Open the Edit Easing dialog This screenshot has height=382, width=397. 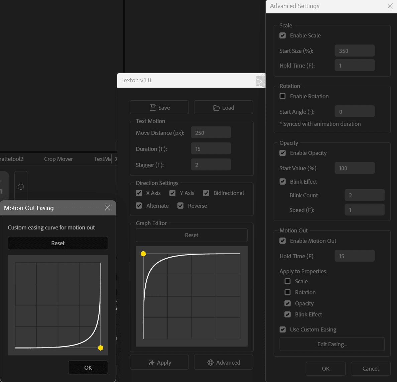click(x=332, y=344)
